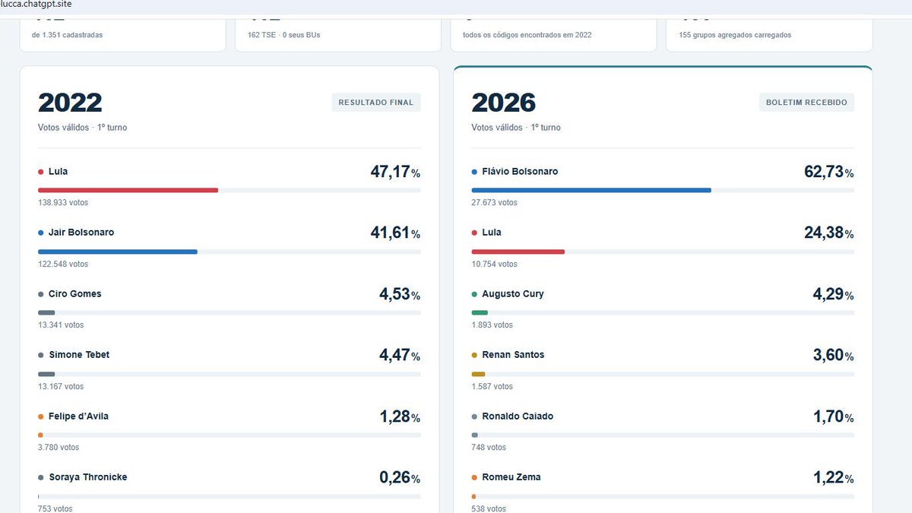
Task: Click the BOLETIM RECEBIDO badge
Action: [806, 103]
